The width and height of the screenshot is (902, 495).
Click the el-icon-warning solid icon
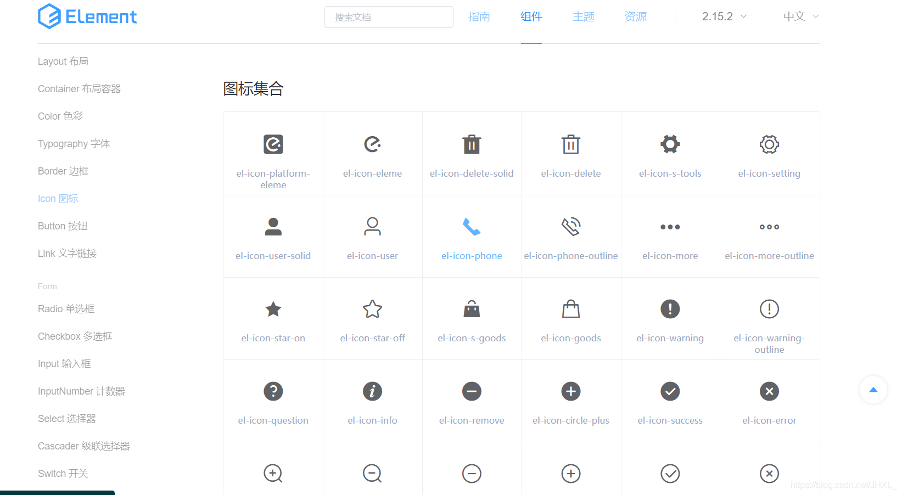click(x=670, y=309)
